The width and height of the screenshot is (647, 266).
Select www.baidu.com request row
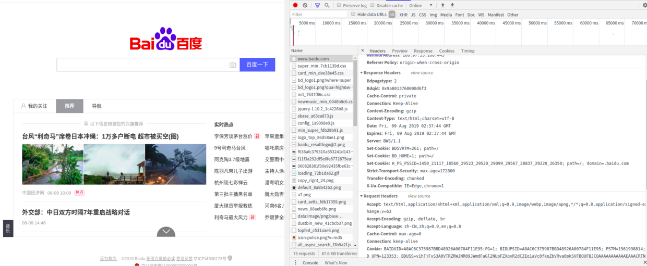coord(322,59)
